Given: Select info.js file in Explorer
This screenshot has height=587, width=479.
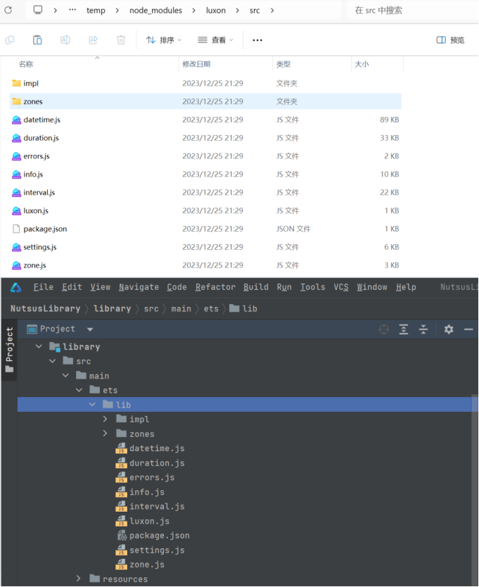Looking at the screenshot, I should [205, 174].
